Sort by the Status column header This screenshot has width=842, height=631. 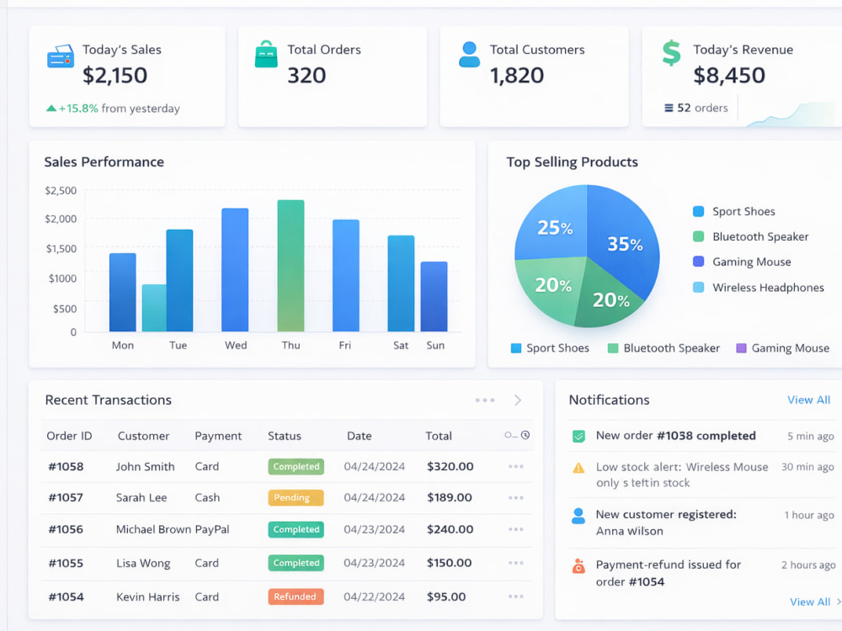(x=285, y=436)
